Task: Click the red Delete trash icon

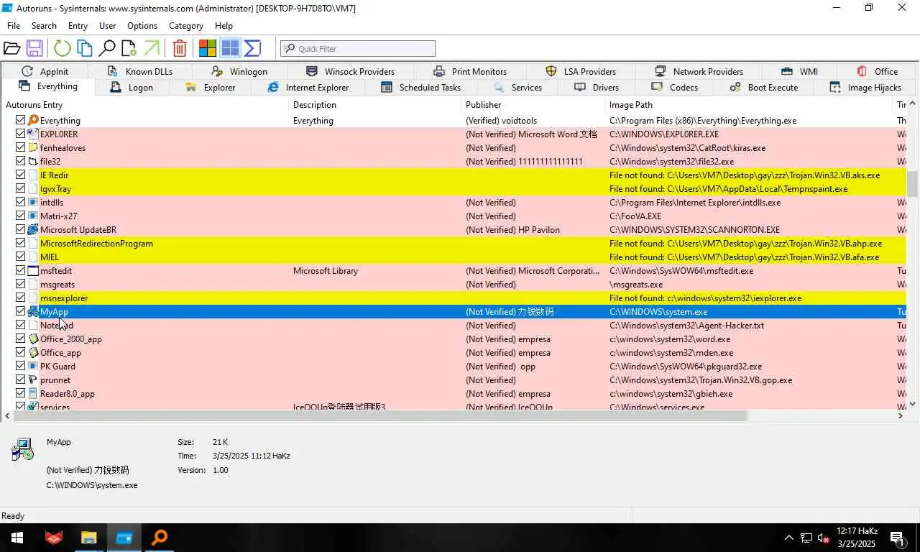Action: coord(180,48)
